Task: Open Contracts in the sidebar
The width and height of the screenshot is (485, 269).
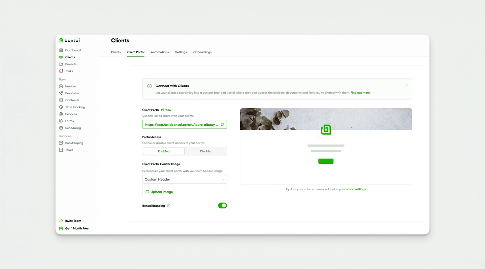Action: click(x=72, y=100)
